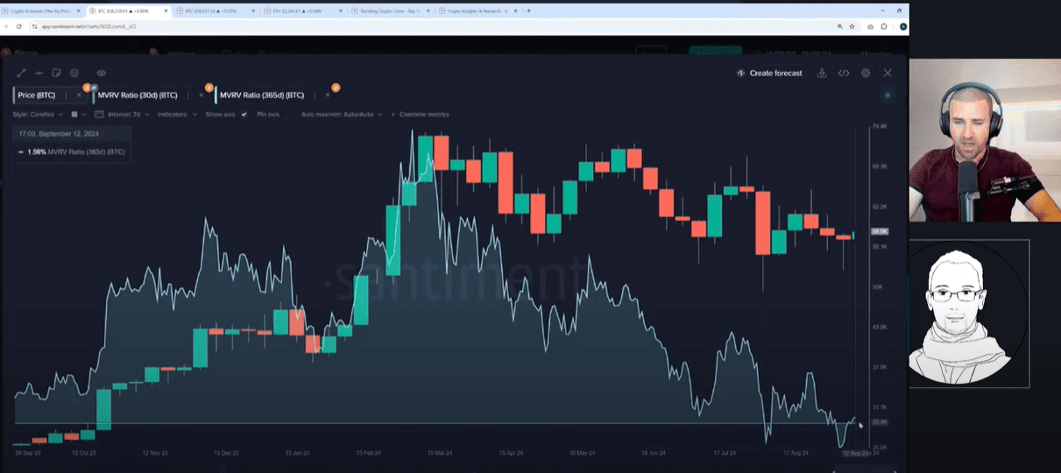Click the Create forecast button
1061x473 pixels.
(x=769, y=74)
